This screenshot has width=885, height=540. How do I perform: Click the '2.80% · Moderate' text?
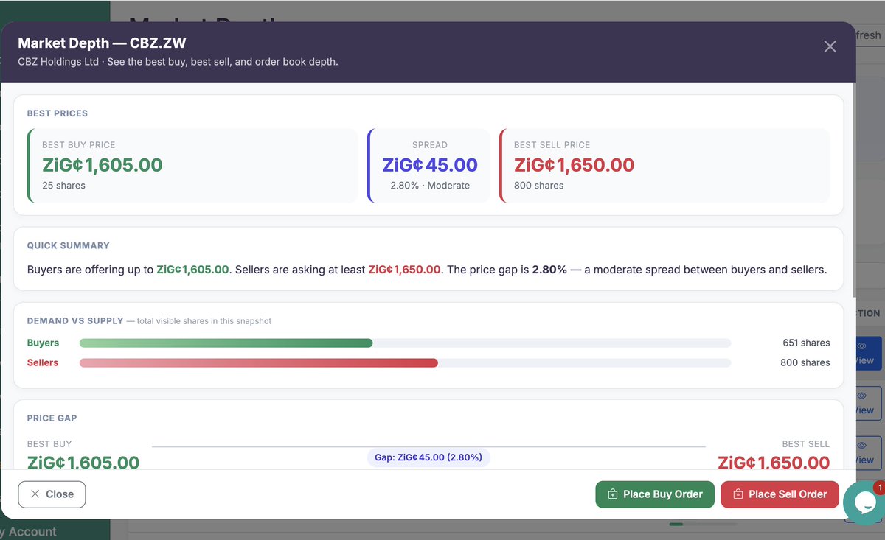[x=430, y=186]
